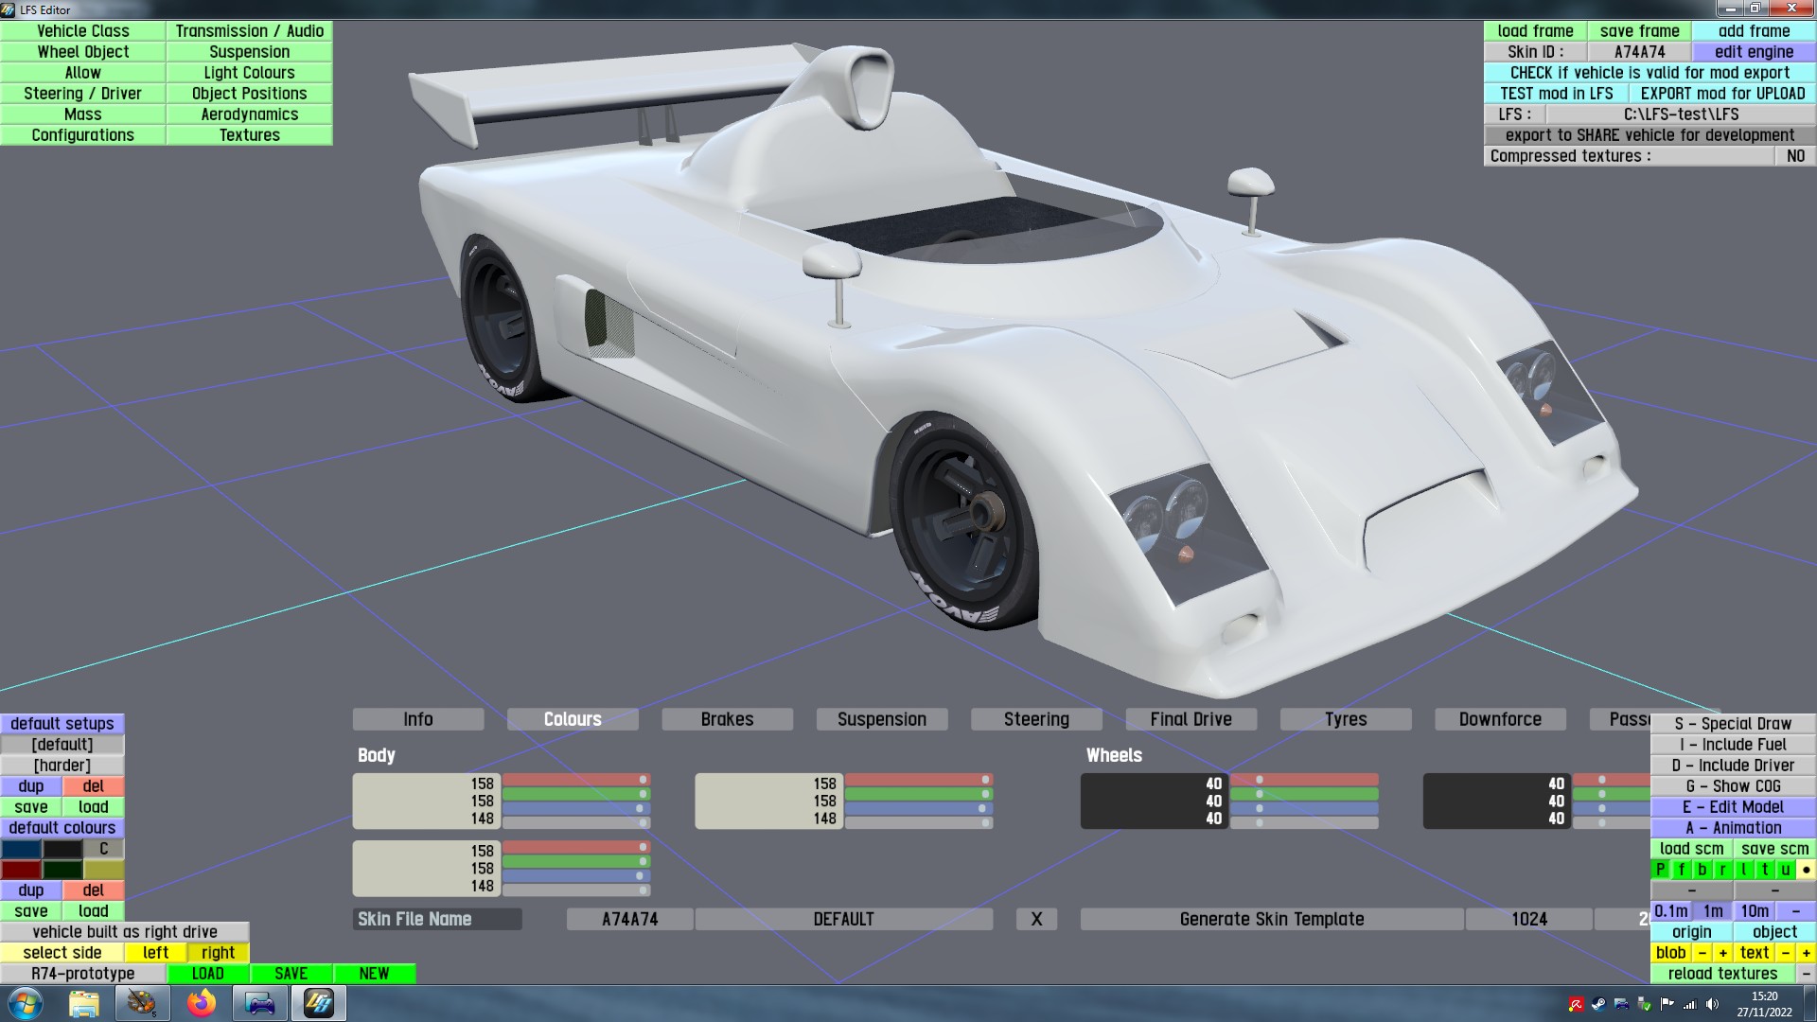The width and height of the screenshot is (1817, 1022).
Task: Click EXPORT mod for UPLOAD
Action: [1721, 94]
